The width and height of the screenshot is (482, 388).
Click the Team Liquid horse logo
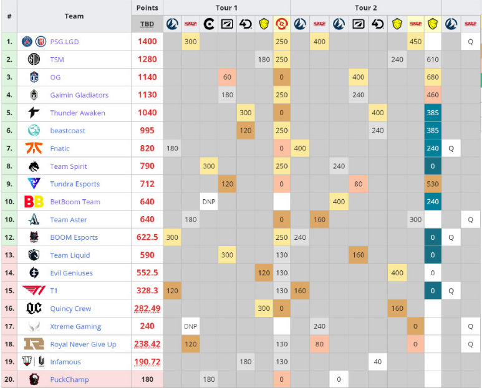coord(34,255)
